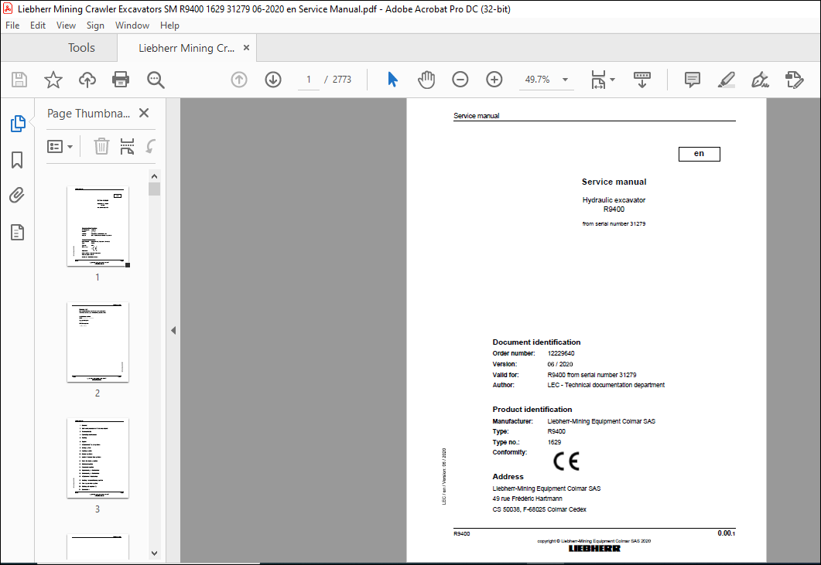The height and width of the screenshot is (565, 821).
Task: Open the zoom level dropdown arrow
Action: 565,80
